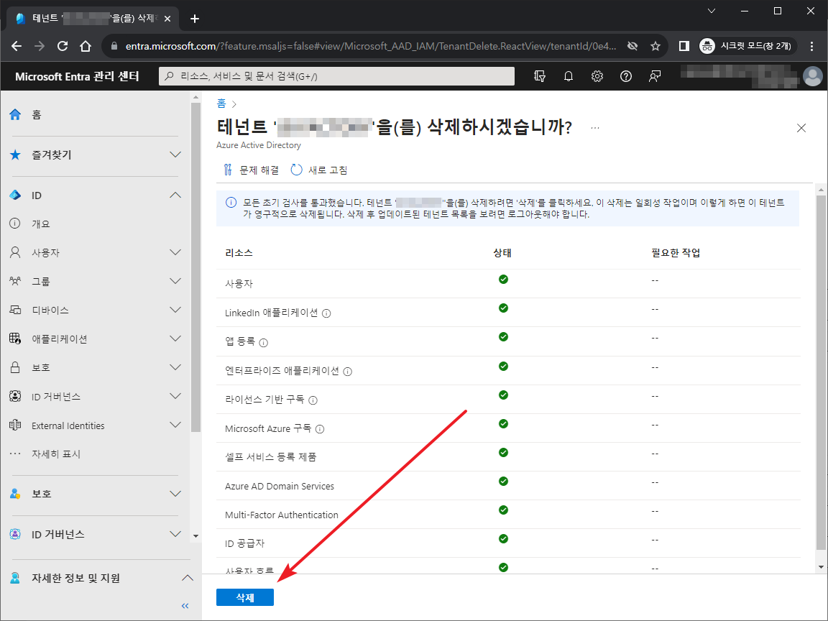Click 자세히 표시 show more
Screen dimensions: 828x621
[56, 454]
